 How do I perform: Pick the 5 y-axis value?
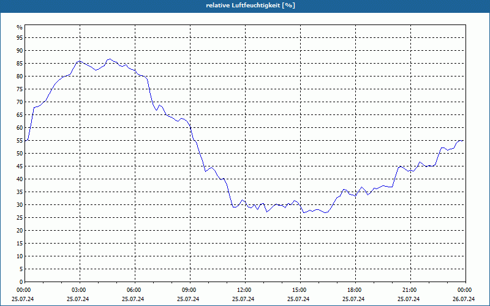[21, 269]
